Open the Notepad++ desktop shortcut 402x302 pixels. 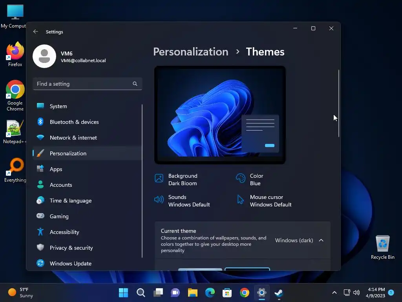click(x=15, y=131)
